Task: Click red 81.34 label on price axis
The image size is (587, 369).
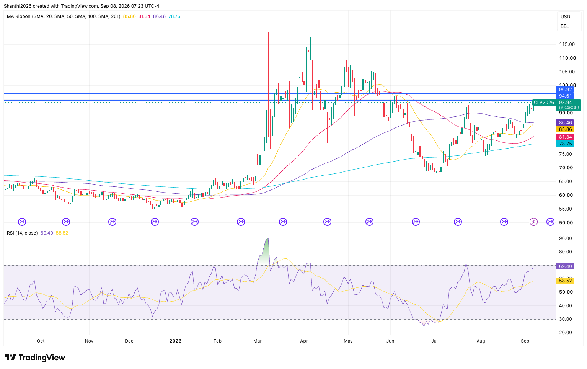Action: 565,137
